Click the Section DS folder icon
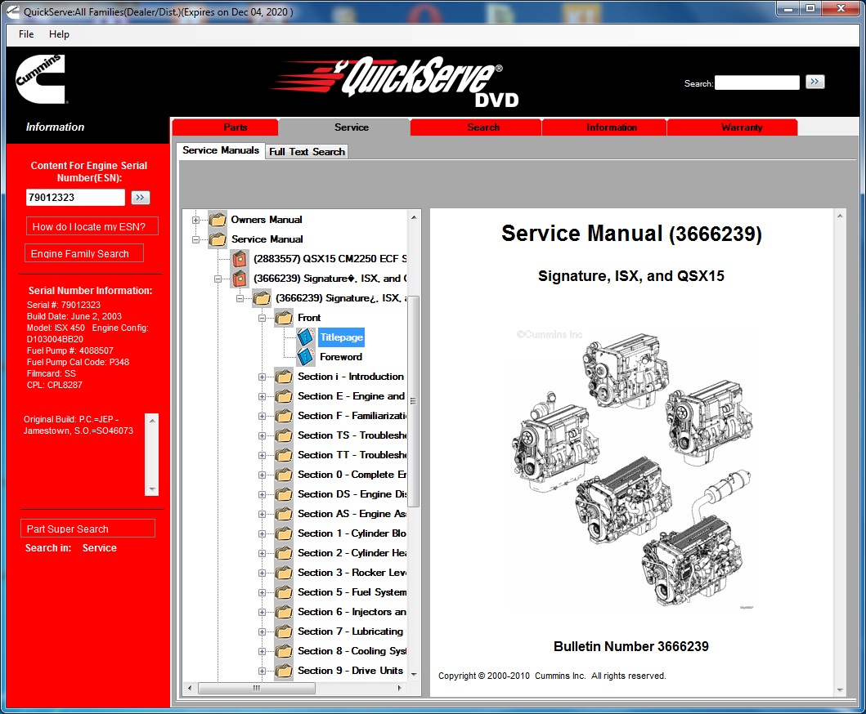This screenshot has width=866, height=714. click(283, 494)
